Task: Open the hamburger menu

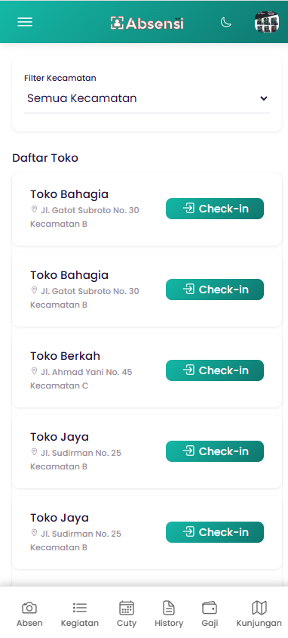Action: [x=25, y=22]
